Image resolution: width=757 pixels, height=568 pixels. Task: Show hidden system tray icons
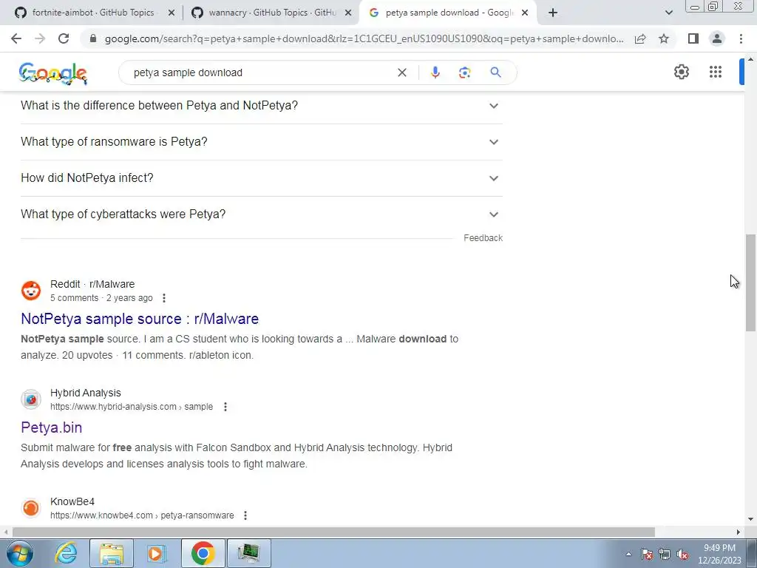point(628,554)
